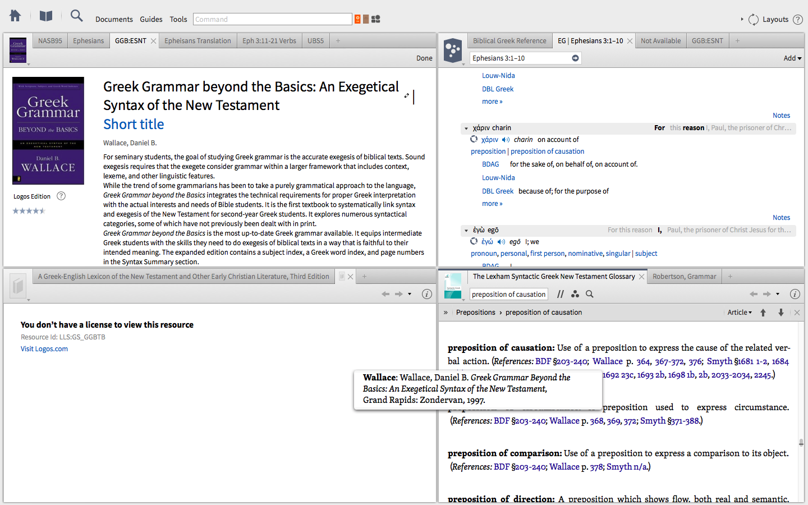Click the Smyth §1681 reference link
808x505 pixels.
[x=730, y=361]
